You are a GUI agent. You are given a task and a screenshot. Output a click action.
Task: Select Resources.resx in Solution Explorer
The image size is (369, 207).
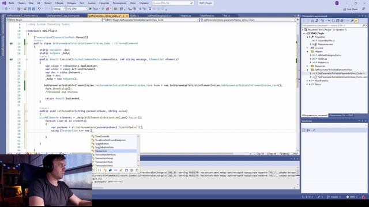[325, 44]
